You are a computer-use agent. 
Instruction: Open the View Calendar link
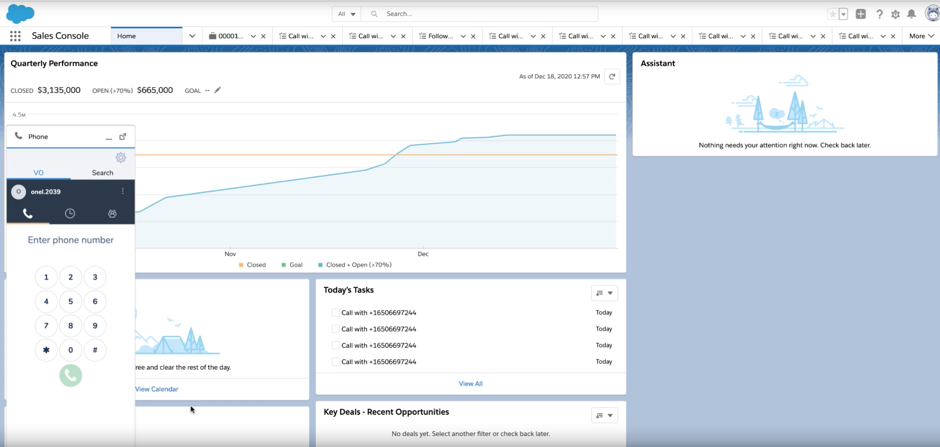pos(157,389)
